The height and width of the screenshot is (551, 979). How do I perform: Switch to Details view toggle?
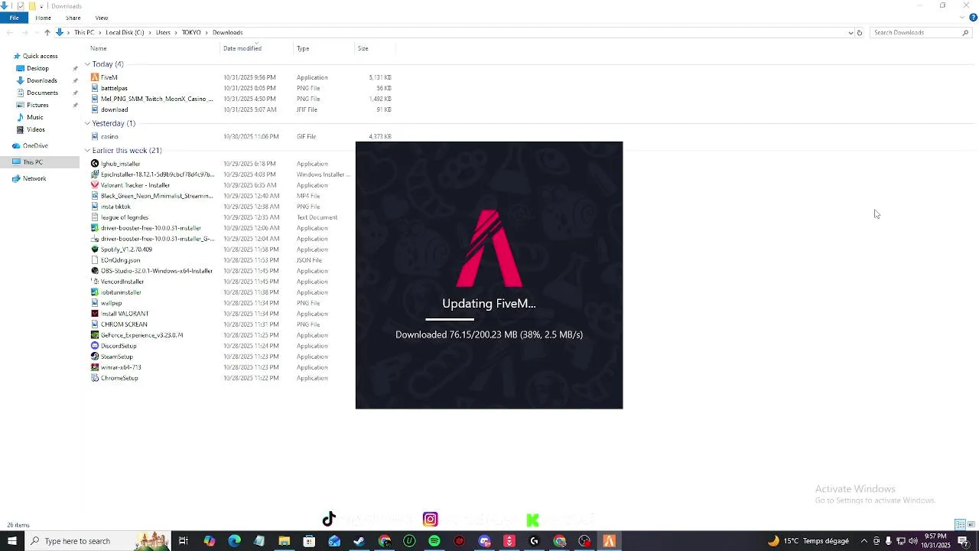tap(960, 525)
